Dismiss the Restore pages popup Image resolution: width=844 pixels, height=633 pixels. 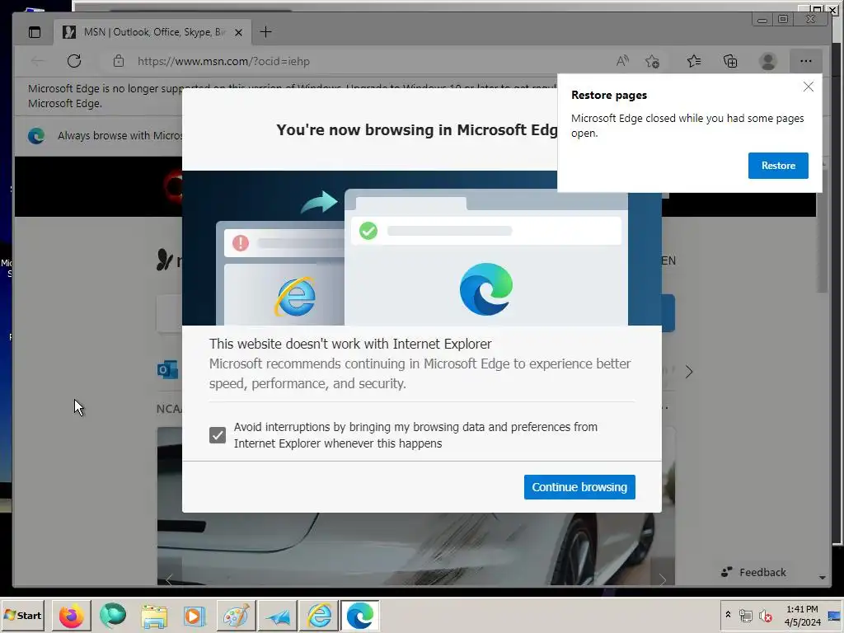tap(808, 87)
